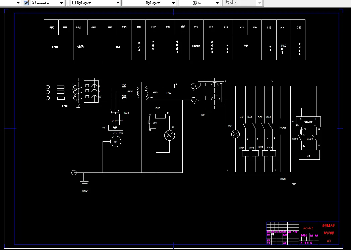Click the KV1 coil label
The image size is (351, 250).
[x=252, y=148]
